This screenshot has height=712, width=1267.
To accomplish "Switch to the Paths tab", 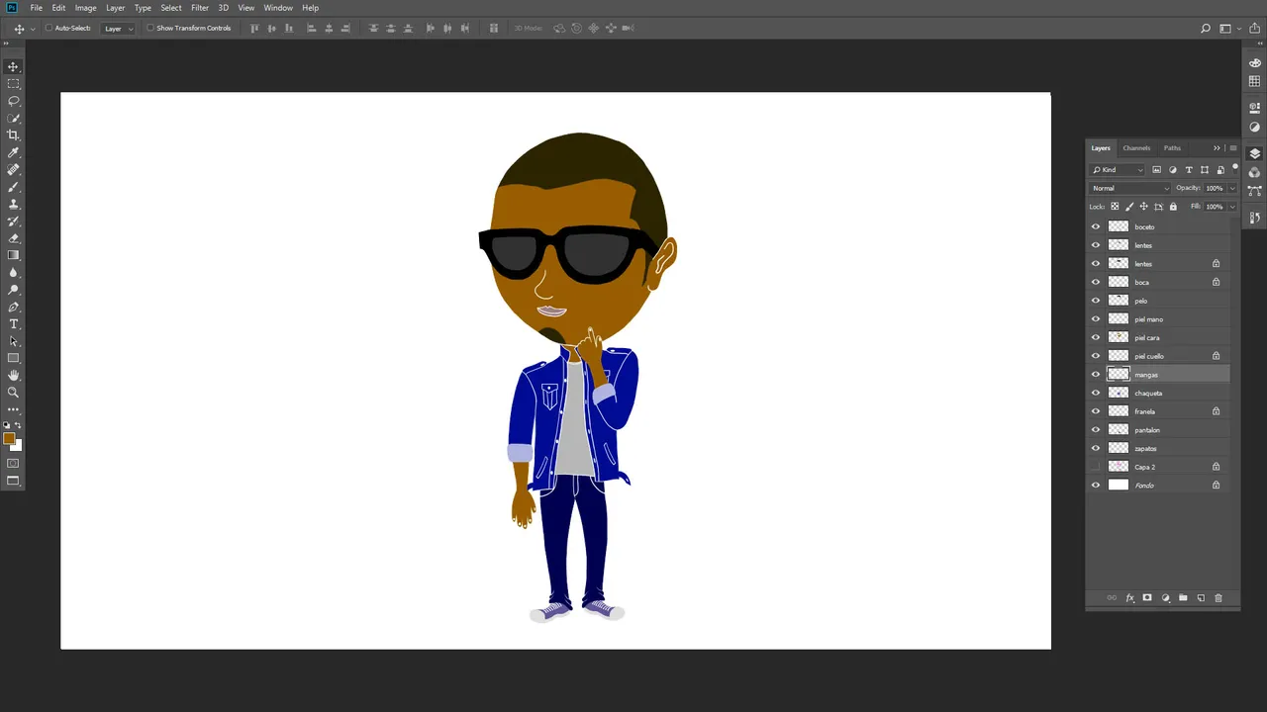I will [x=1172, y=148].
